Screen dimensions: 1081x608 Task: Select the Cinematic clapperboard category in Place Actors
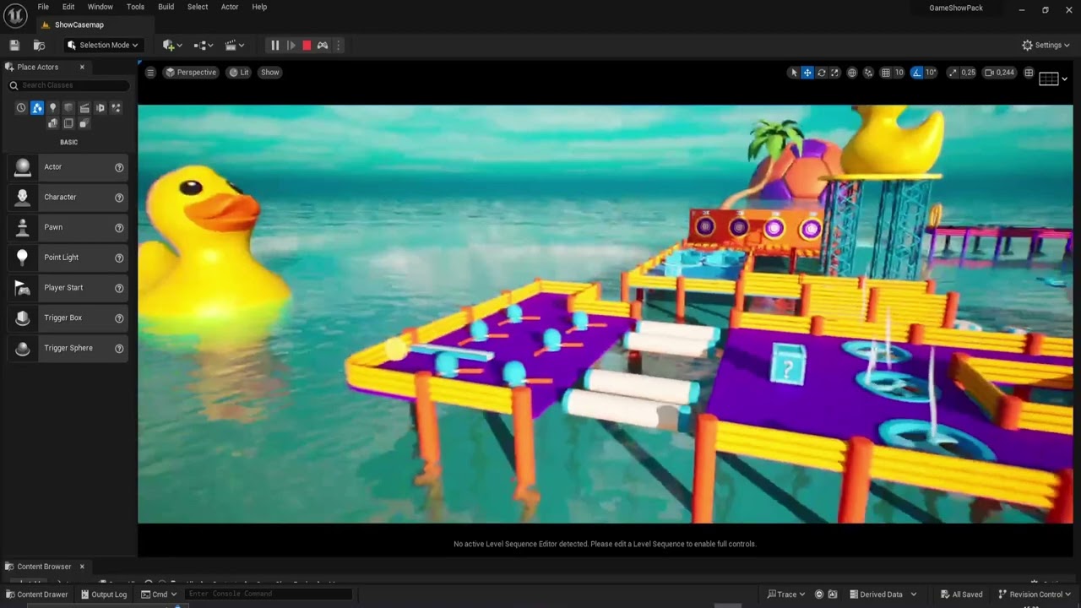pos(84,107)
